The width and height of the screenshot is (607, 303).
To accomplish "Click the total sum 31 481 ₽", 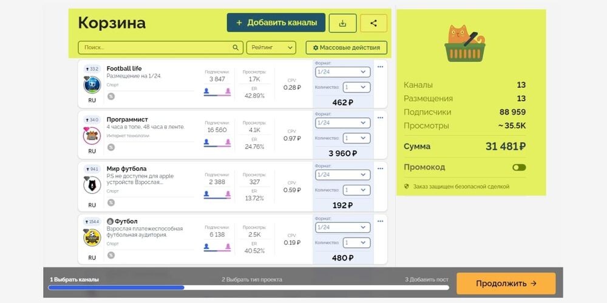I will coord(506,147).
